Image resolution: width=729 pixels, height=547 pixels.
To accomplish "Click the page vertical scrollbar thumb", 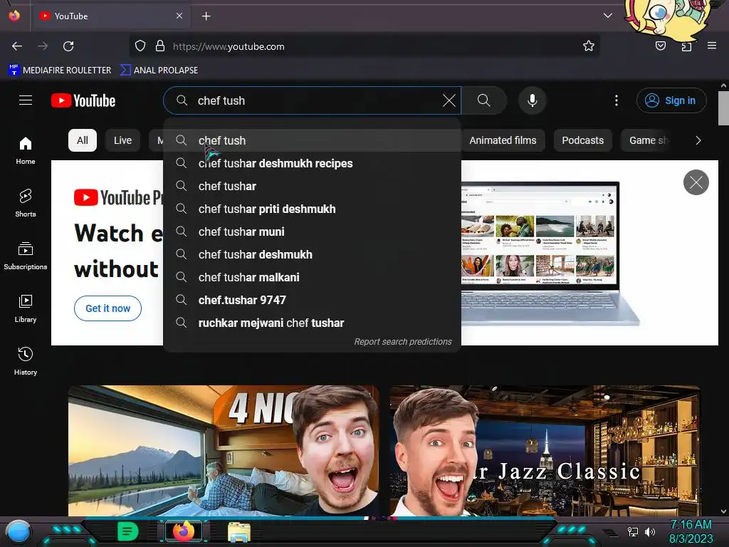I will coord(723,108).
